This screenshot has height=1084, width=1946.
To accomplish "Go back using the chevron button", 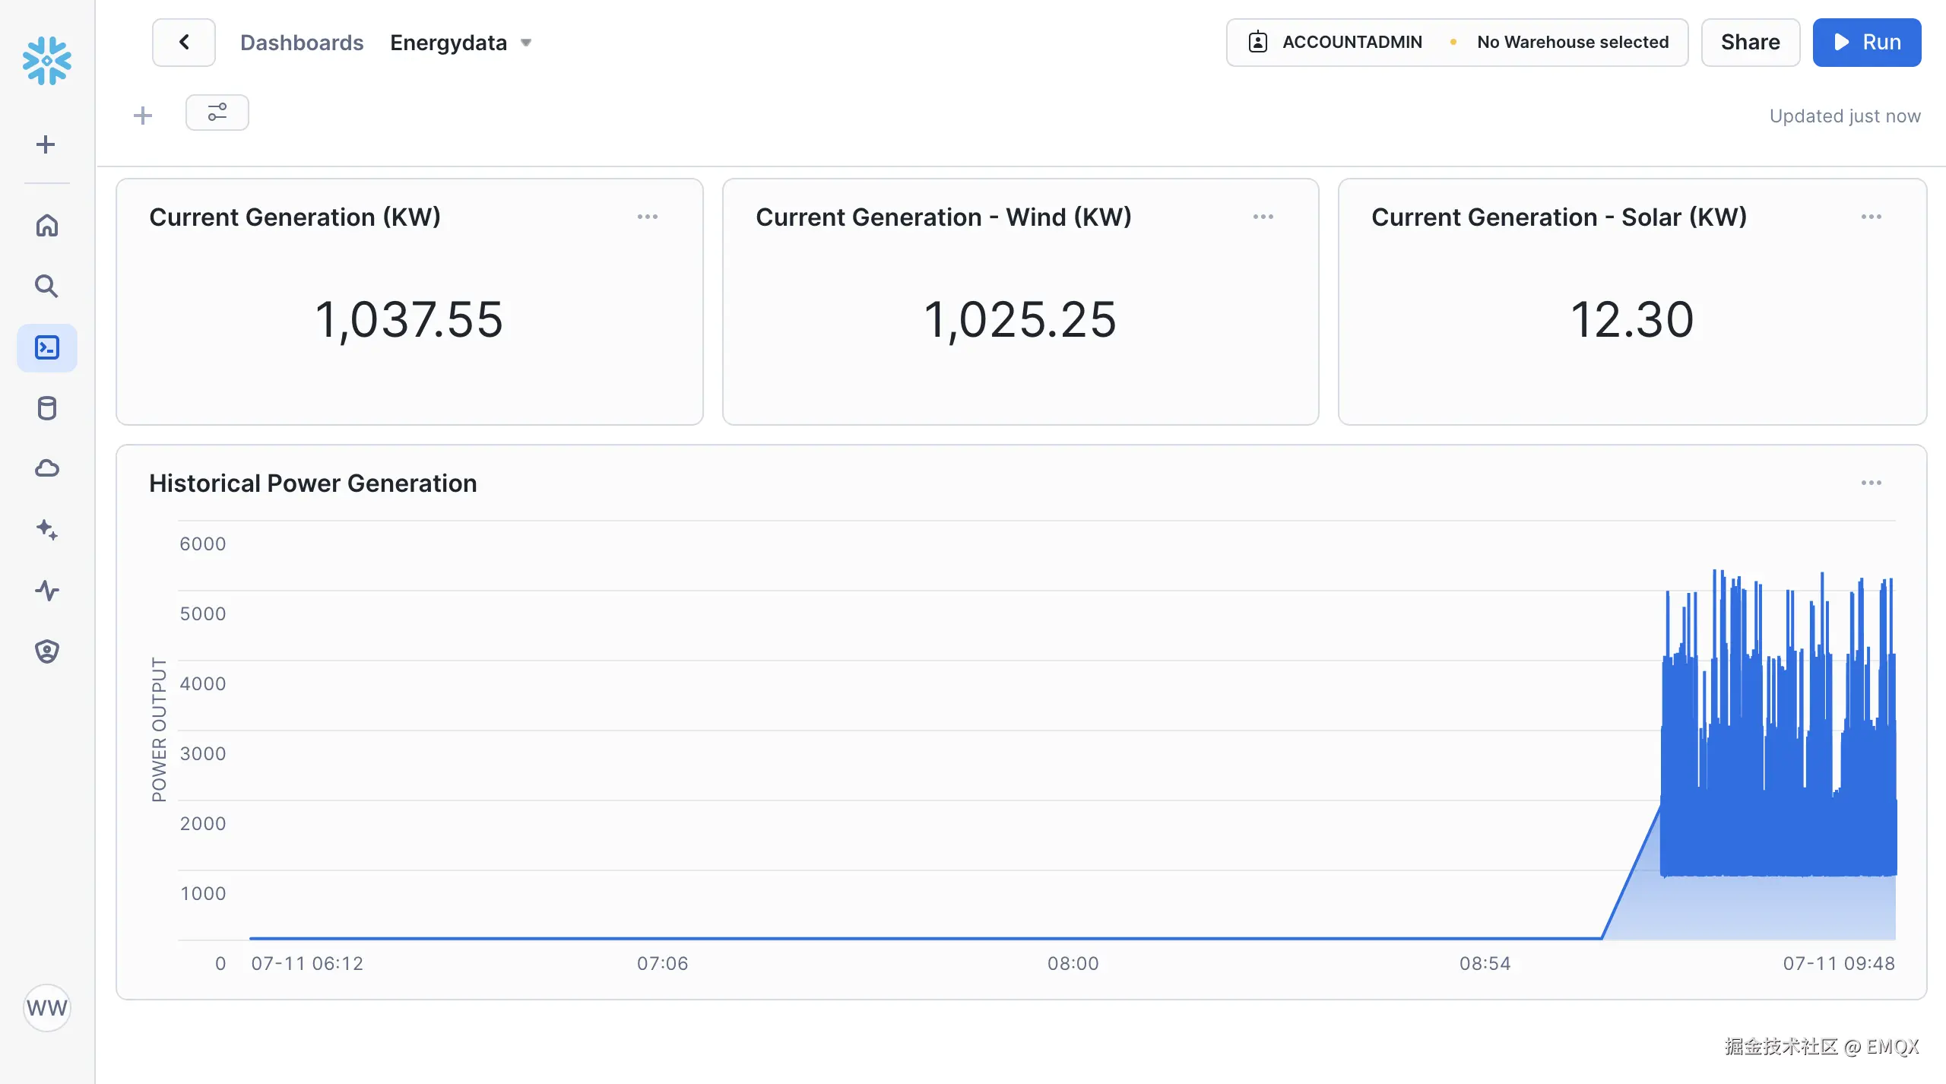I will coord(184,43).
